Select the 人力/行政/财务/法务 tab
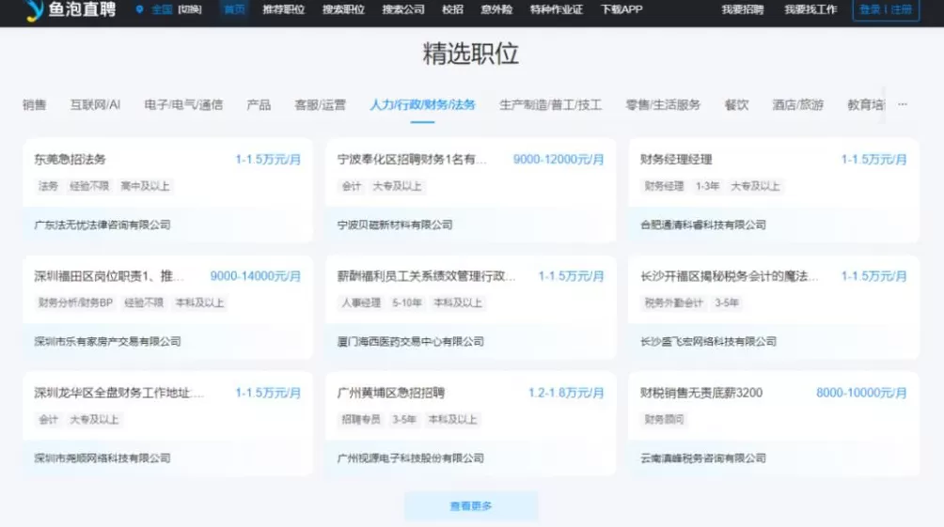944x527 pixels. click(x=422, y=104)
